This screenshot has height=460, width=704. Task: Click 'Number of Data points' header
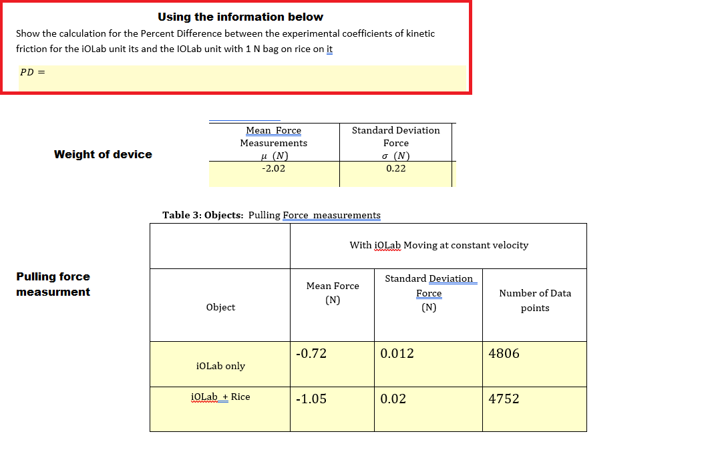[535, 300]
